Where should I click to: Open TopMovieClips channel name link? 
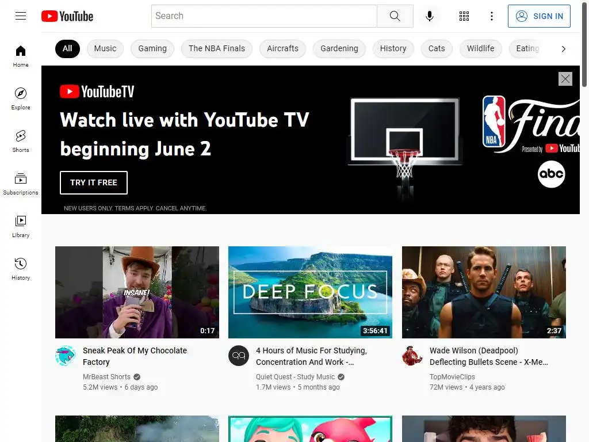[452, 376]
